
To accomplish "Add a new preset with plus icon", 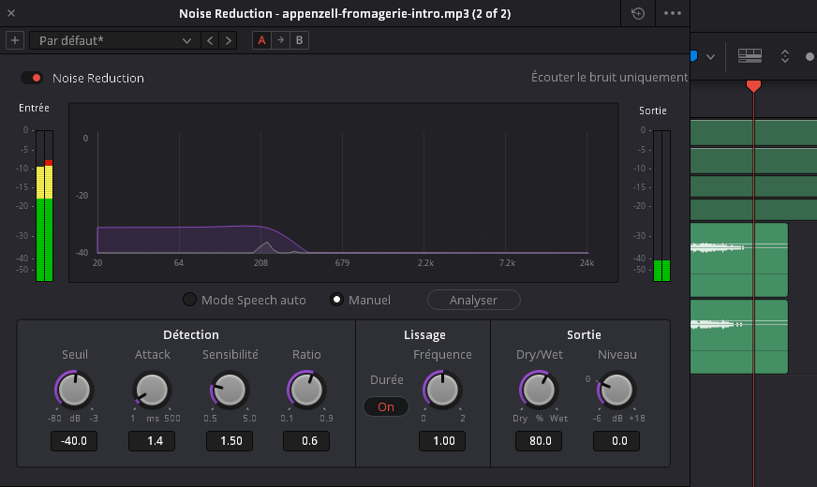I will pyautogui.click(x=15, y=40).
